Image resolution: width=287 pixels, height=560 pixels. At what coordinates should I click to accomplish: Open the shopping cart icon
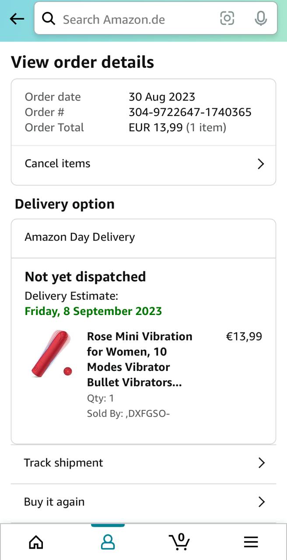179,542
